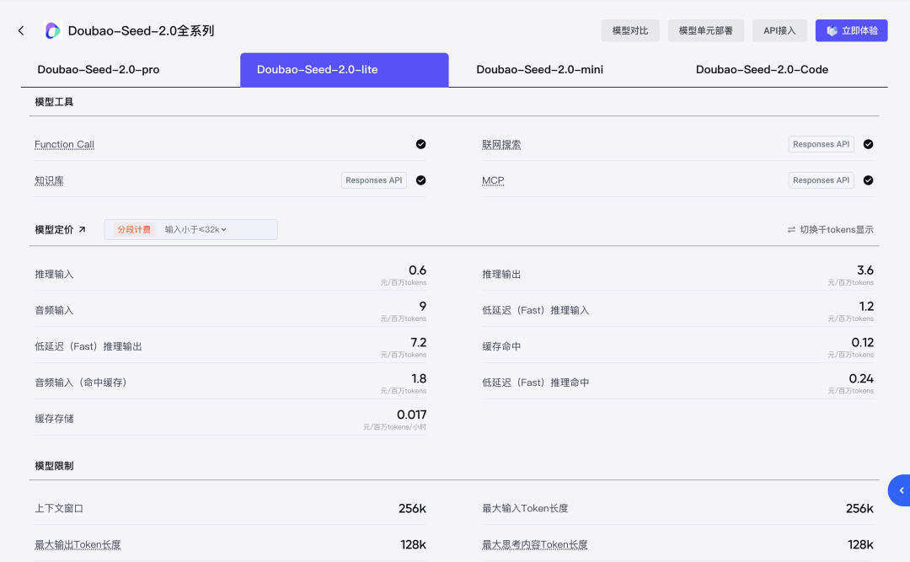
Task: Open the 输入小于≤32k pricing tier dropdown
Action: coord(195,229)
